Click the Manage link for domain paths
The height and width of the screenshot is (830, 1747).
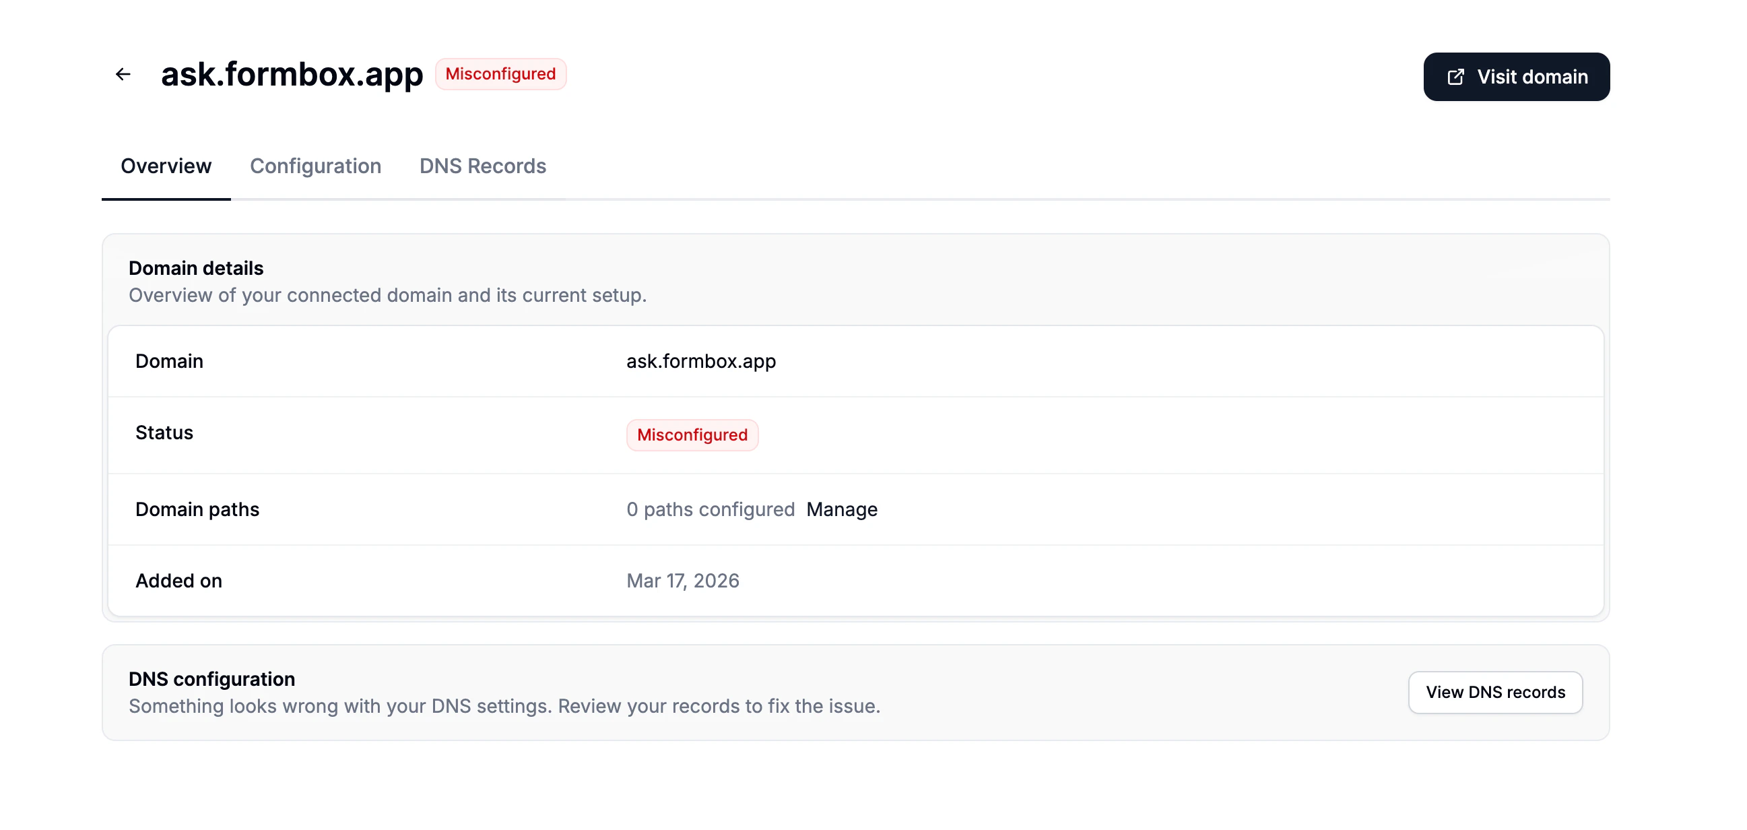coord(842,510)
